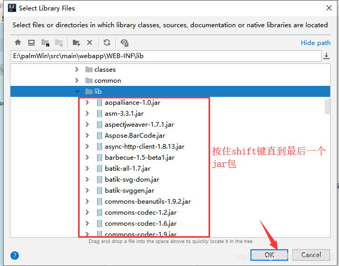Viewport: 339px width, 266px height.
Task: Click jar icon of Aspose.BarCode.jar
Action: coord(99,136)
